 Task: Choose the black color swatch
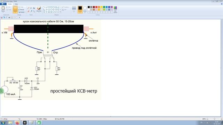[89, 7]
